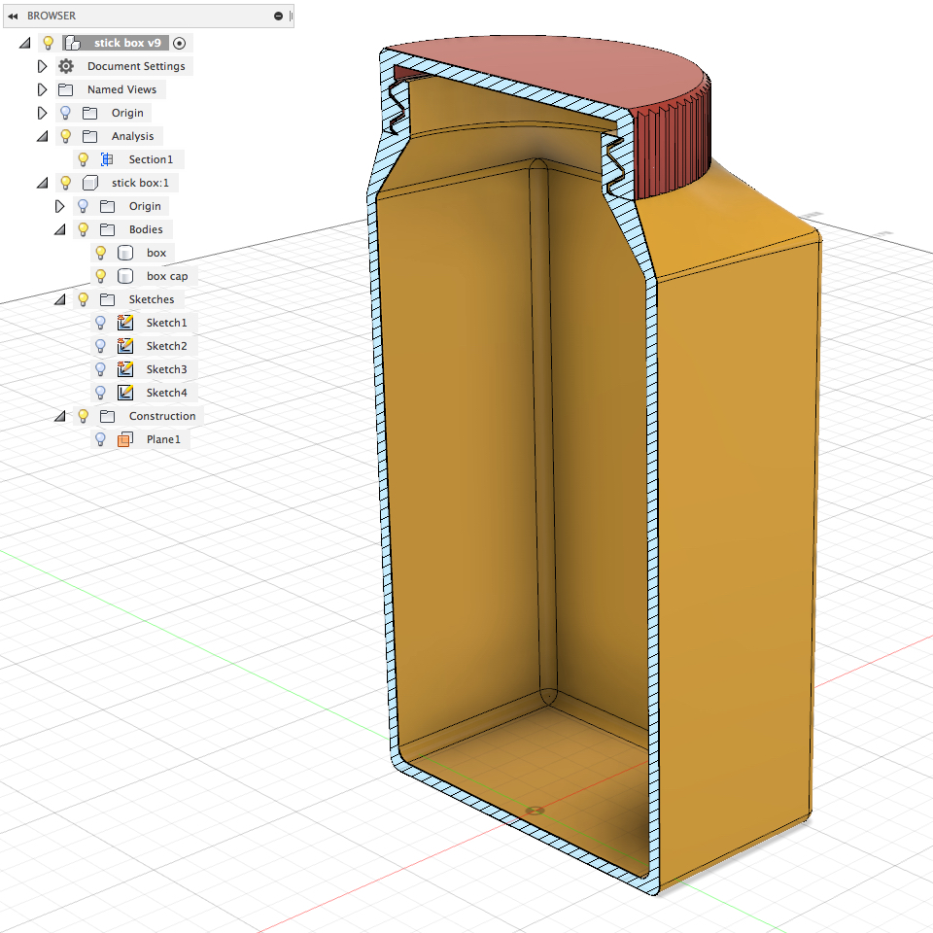The width and height of the screenshot is (933, 933).
Task: Hide the box cap body with its lightbulb
Action: click(100, 275)
